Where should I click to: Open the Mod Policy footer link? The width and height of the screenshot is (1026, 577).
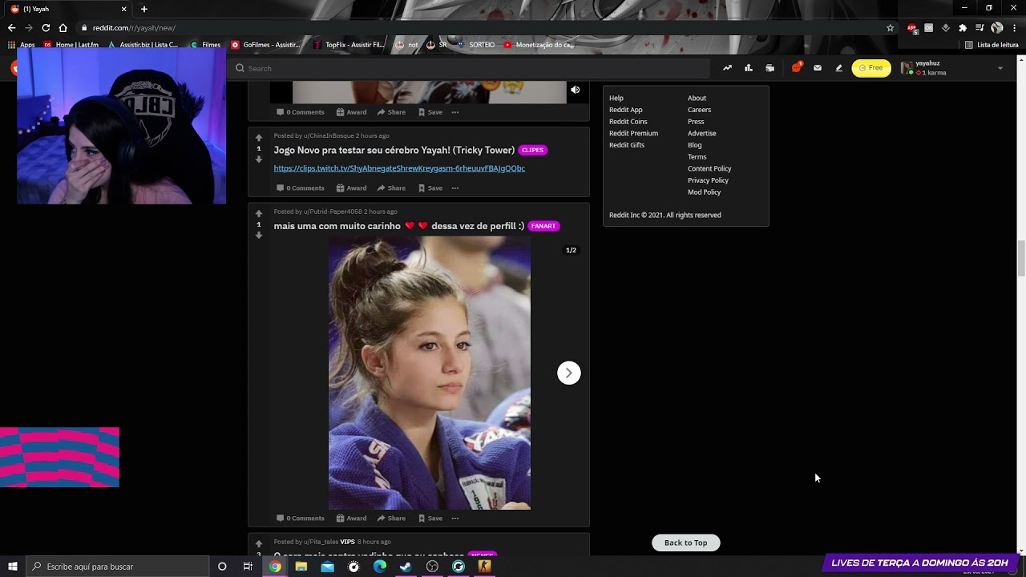[x=704, y=192]
